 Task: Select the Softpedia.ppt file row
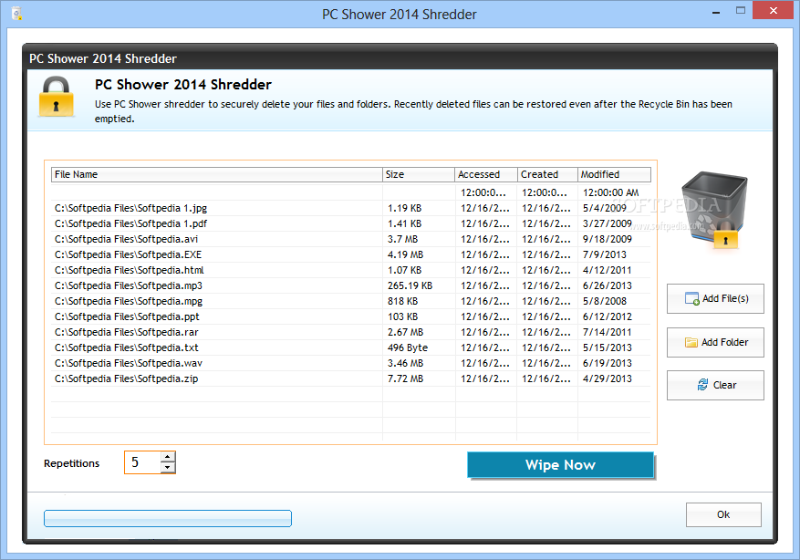pos(351,316)
